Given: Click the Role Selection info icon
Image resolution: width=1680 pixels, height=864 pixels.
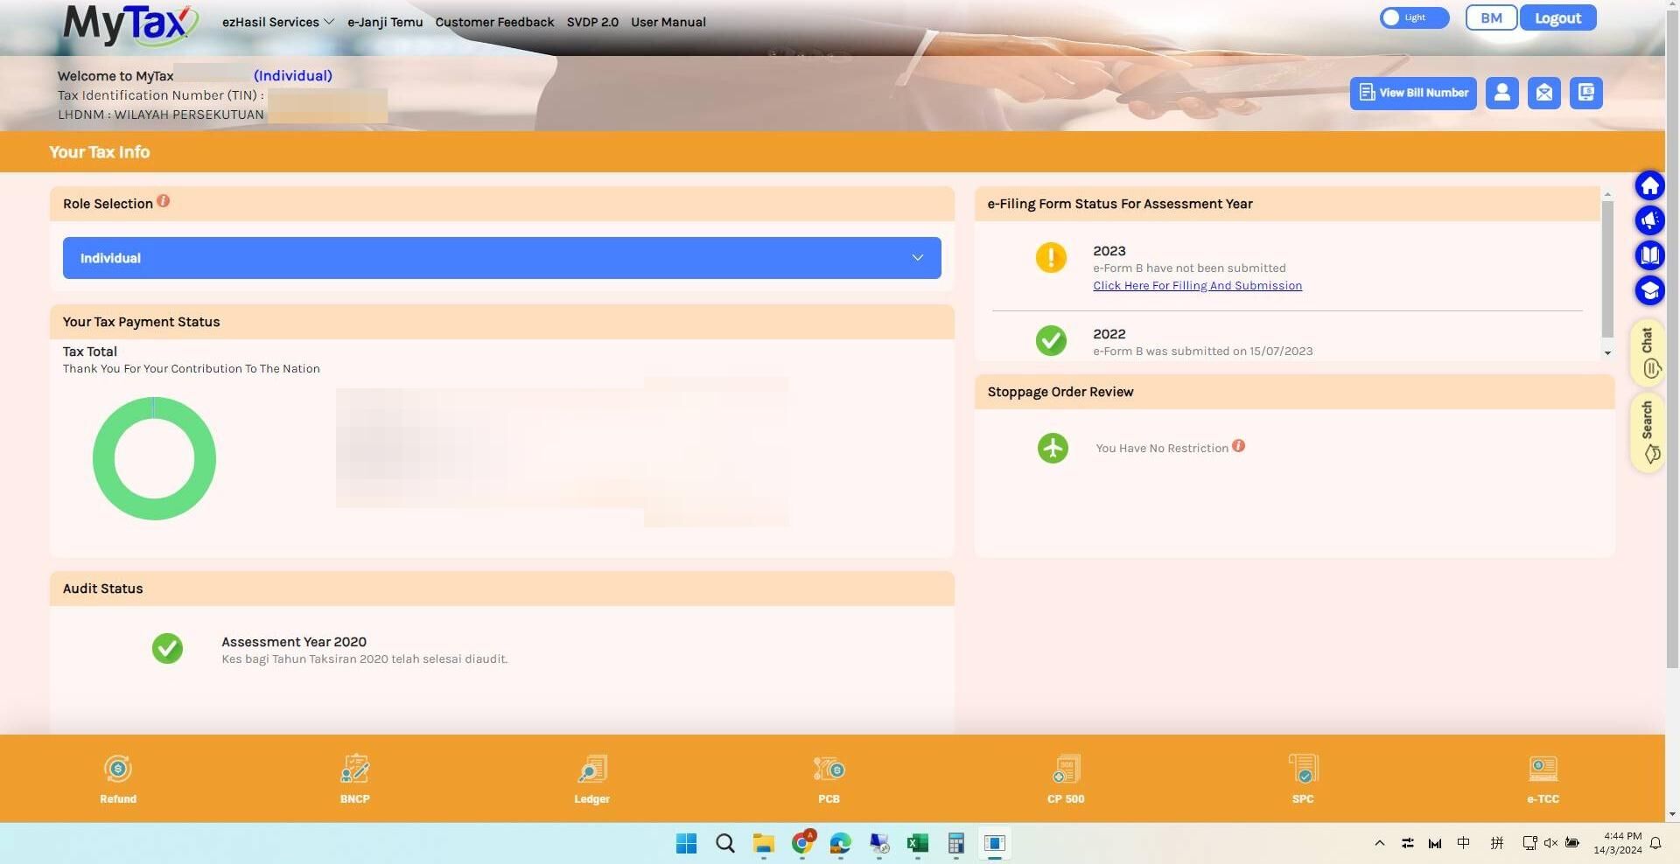Looking at the screenshot, I should (x=163, y=201).
